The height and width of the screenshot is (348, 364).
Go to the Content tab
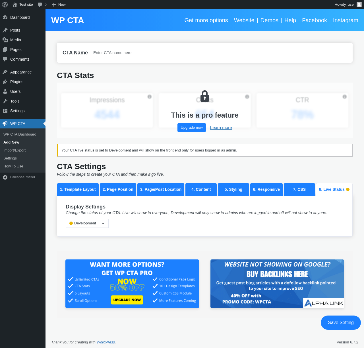[x=201, y=189]
